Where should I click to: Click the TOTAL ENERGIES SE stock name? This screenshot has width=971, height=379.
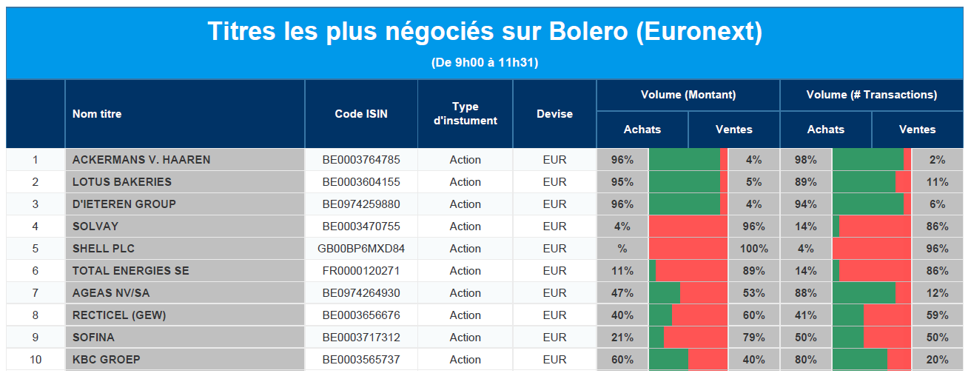click(131, 271)
